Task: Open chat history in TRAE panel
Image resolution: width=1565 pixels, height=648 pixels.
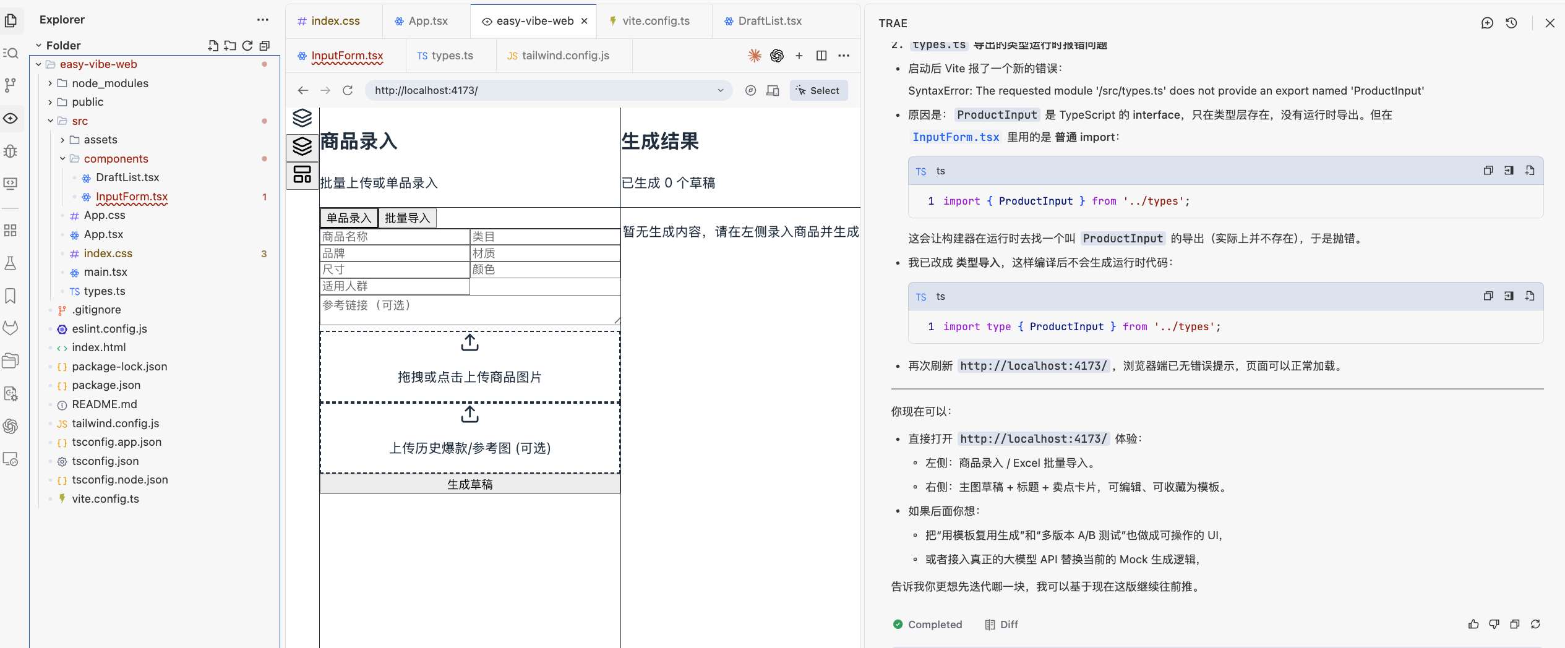Action: click(x=1511, y=23)
